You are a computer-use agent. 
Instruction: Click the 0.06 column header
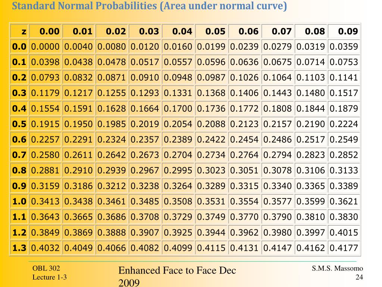pos(244,31)
